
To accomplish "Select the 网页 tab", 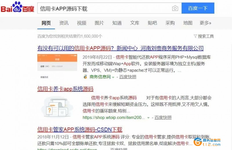I will coord(46,23).
